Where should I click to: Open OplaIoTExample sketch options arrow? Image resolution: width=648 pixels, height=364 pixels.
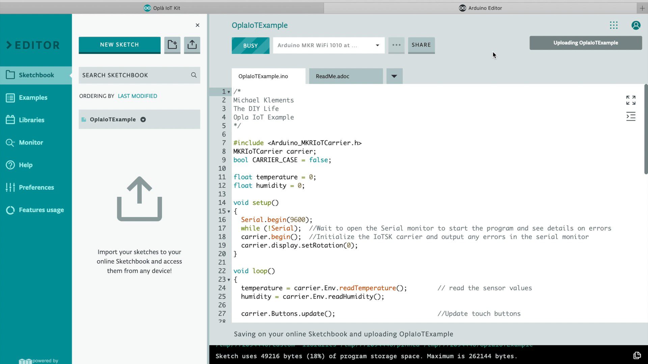pos(143,120)
